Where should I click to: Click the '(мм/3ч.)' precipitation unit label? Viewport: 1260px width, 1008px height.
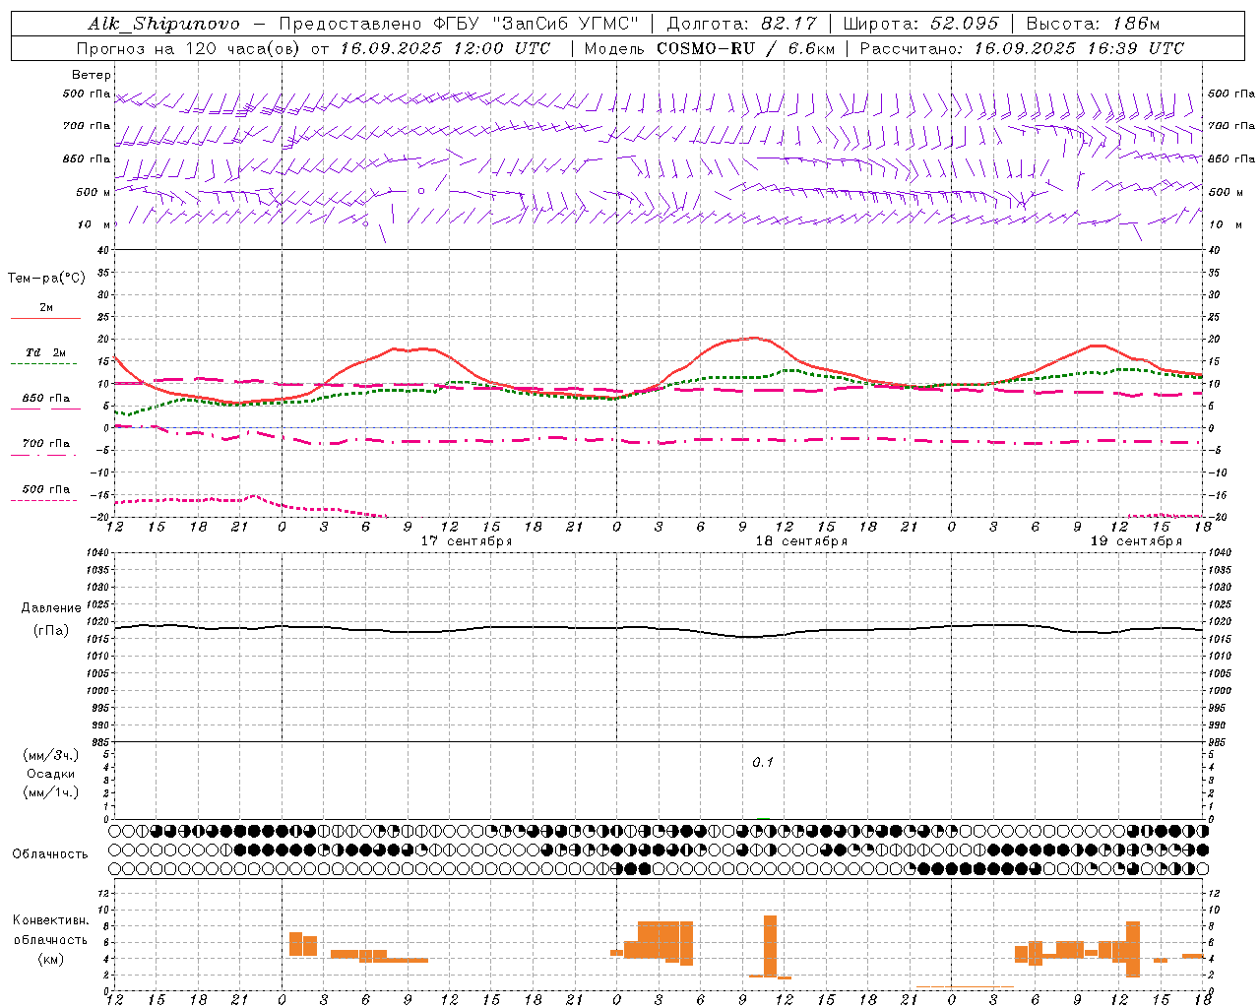point(51,755)
